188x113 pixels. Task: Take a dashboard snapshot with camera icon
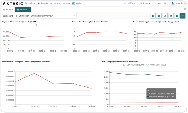click(153, 16)
